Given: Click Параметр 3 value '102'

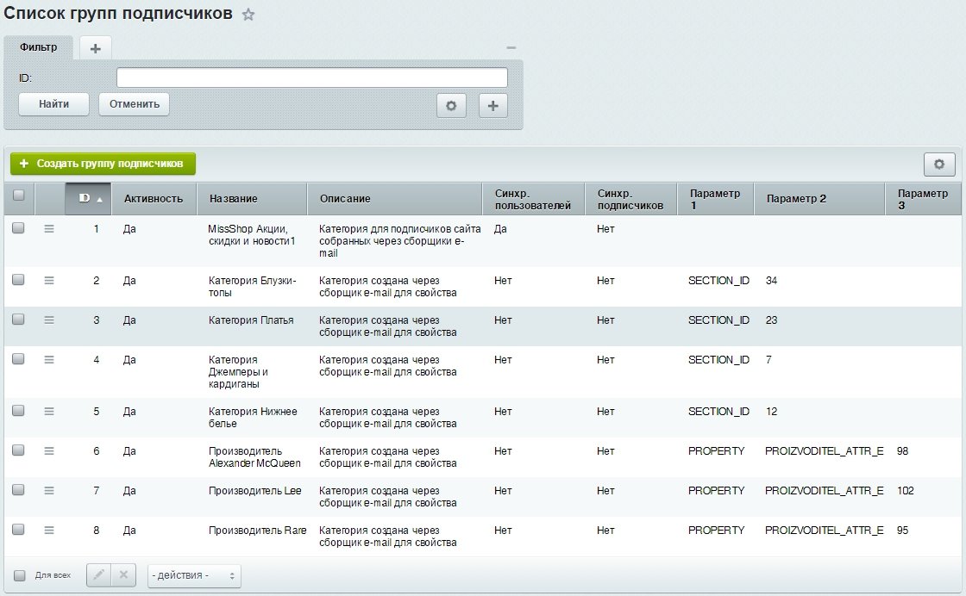Looking at the screenshot, I should [x=905, y=491].
